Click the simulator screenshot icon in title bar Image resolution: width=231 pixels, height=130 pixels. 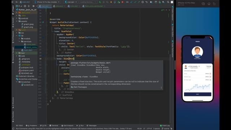203,4
